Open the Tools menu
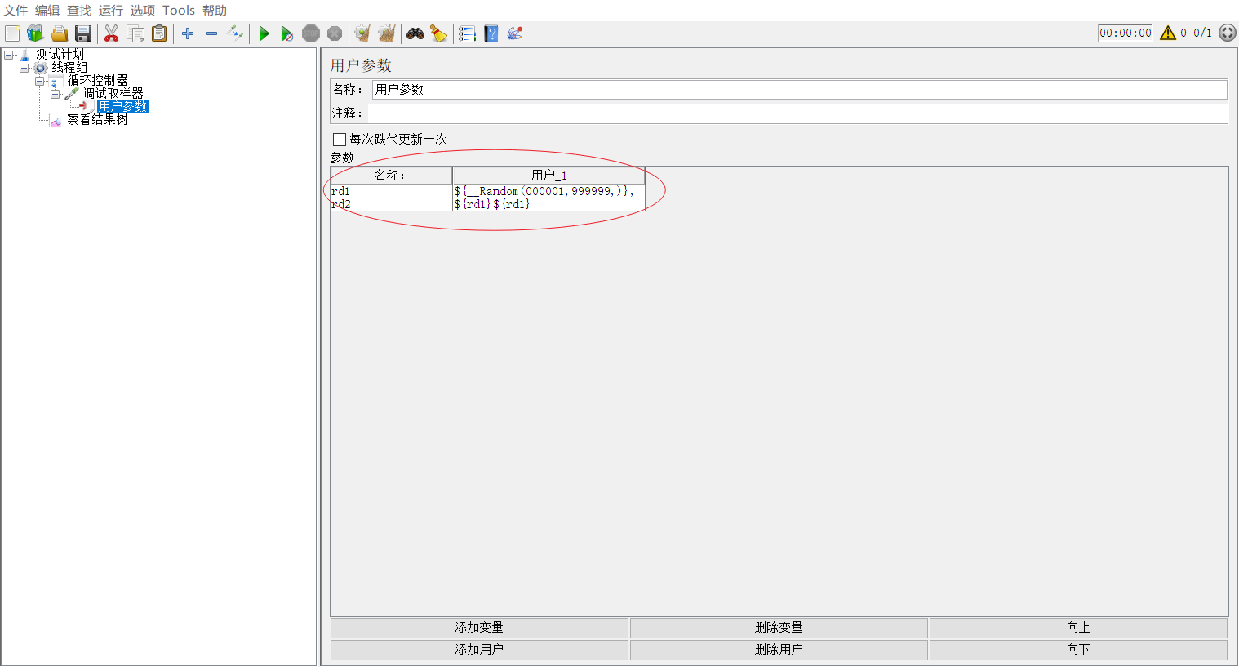The image size is (1239, 667). tap(178, 11)
